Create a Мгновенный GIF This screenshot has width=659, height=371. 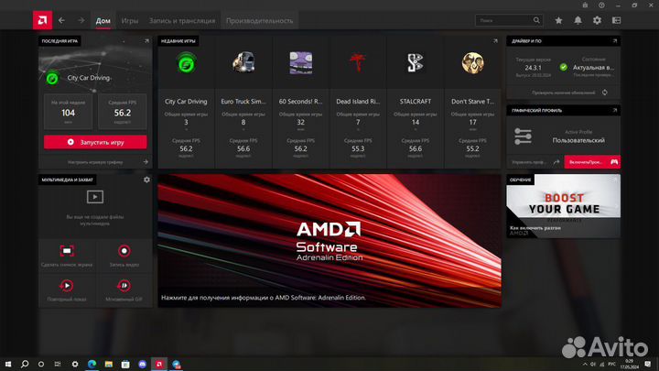point(124,289)
